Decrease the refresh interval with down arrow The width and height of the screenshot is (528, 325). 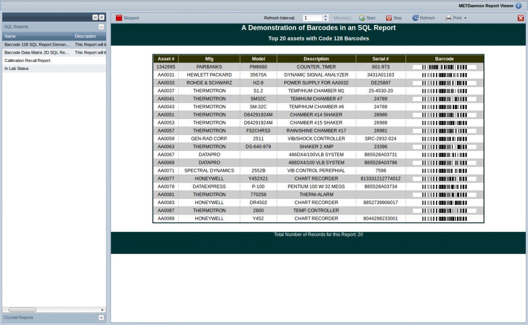[x=326, y=20]
